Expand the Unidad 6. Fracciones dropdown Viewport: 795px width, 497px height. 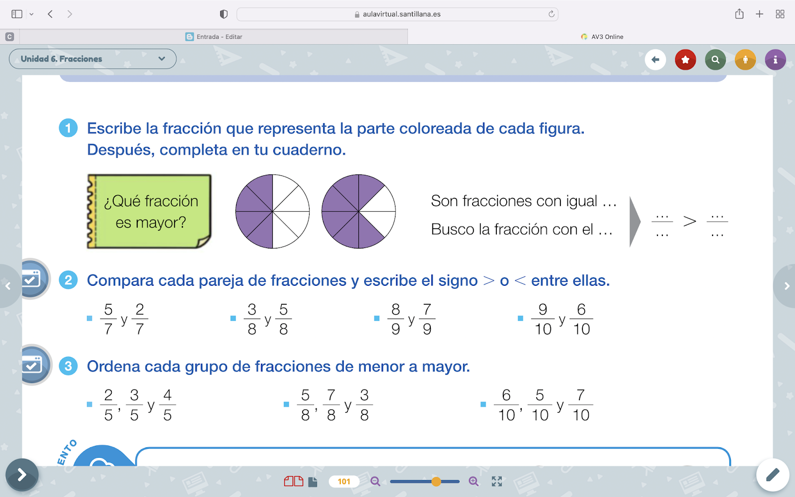coord(92,59)
